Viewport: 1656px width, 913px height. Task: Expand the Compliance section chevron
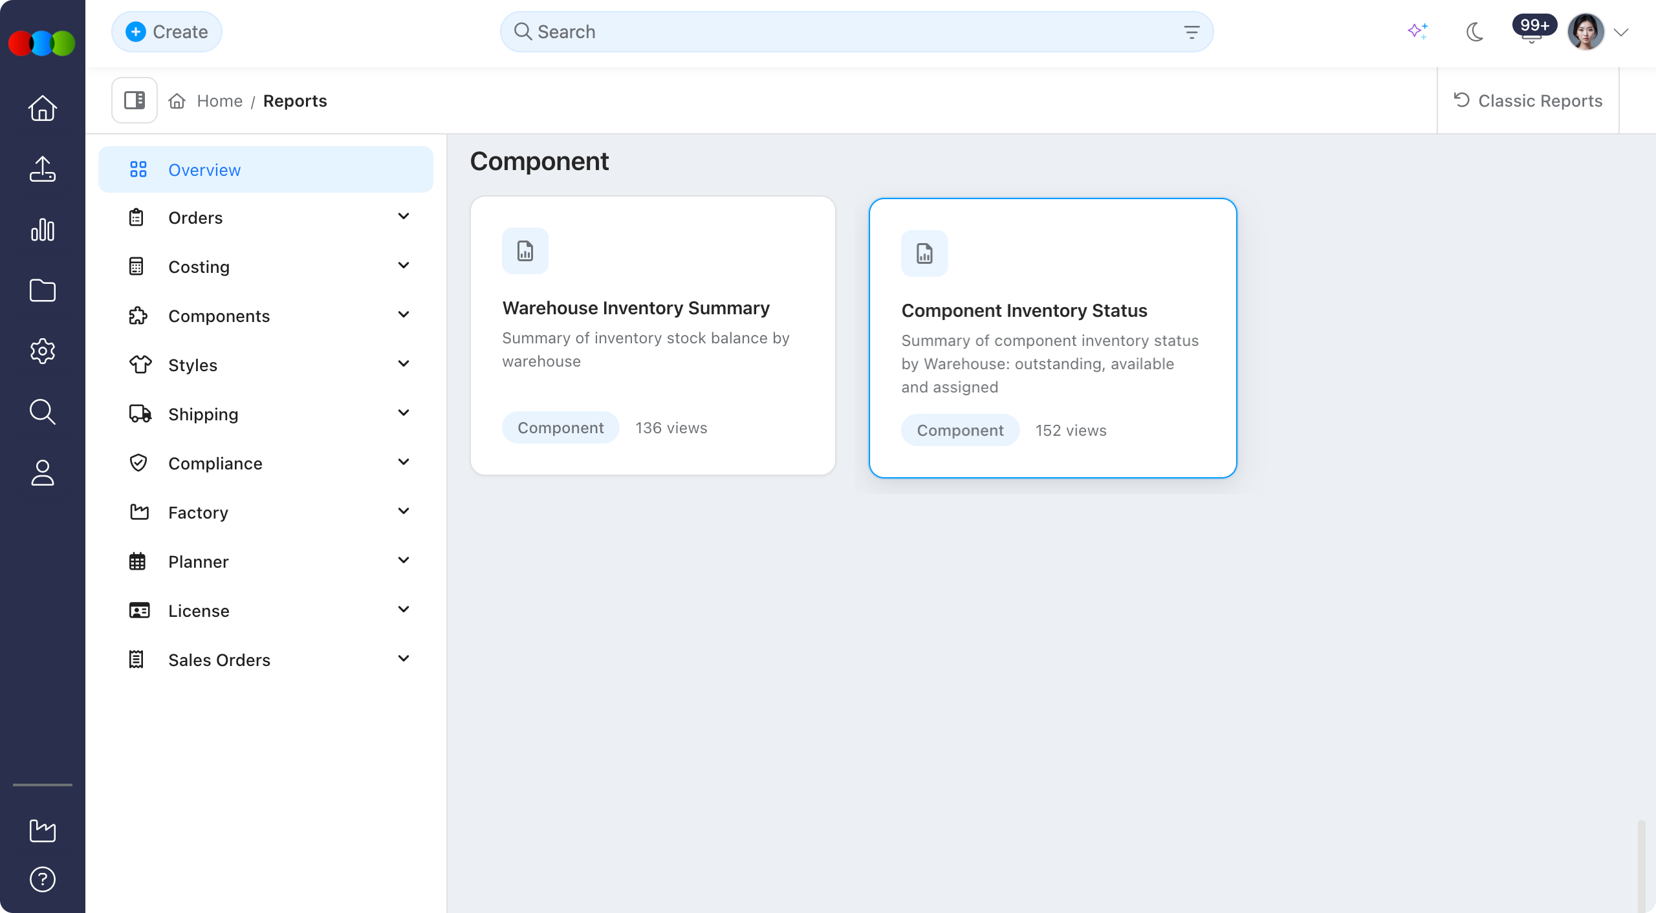click(404, 462)
